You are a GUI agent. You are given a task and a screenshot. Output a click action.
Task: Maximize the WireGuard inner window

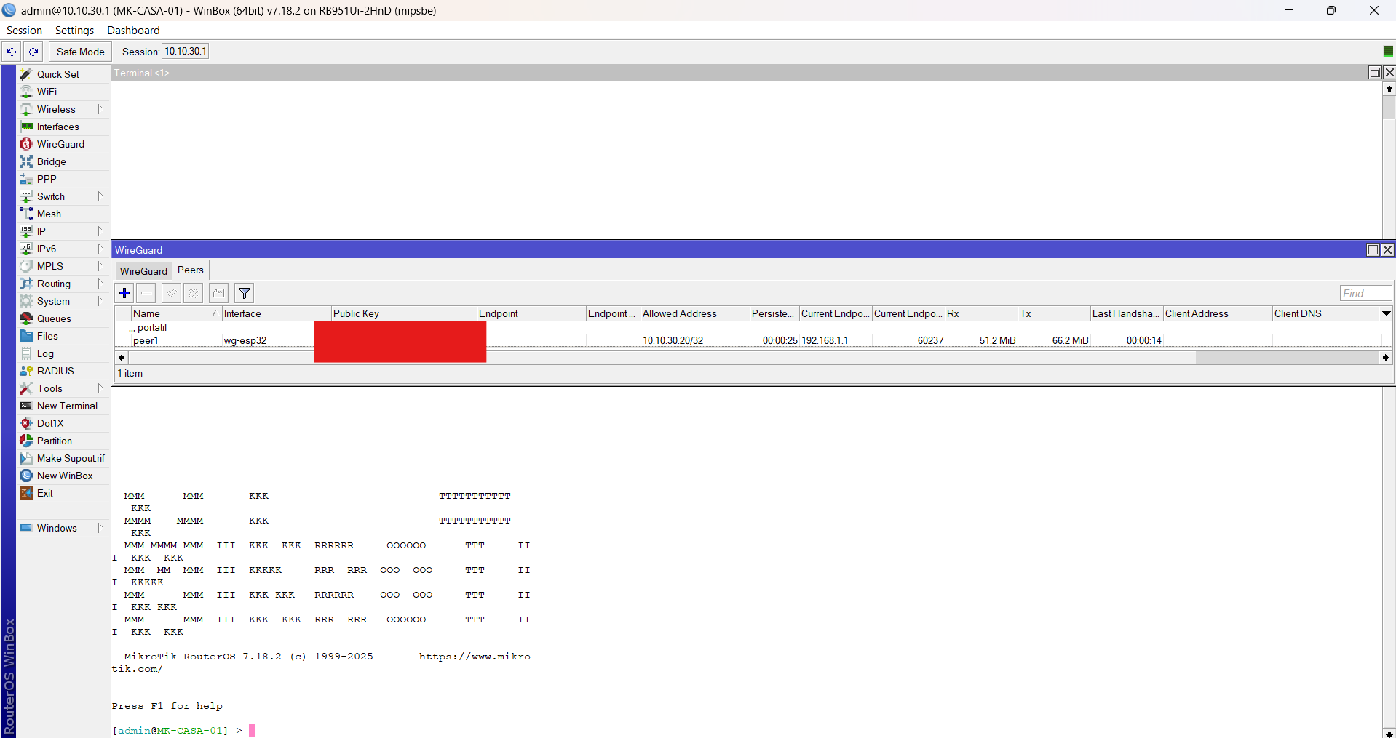coord(1373,250)
